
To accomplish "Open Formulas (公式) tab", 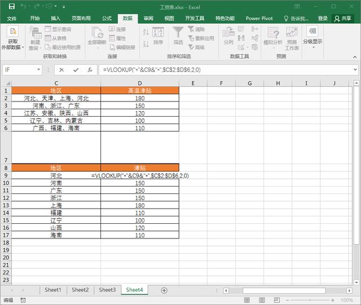I will point(107,19).
